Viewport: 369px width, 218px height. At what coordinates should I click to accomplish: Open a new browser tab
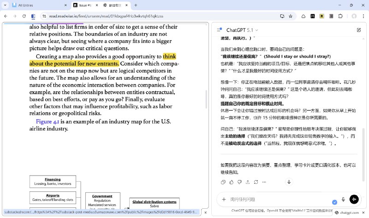(x=136, y=5)
